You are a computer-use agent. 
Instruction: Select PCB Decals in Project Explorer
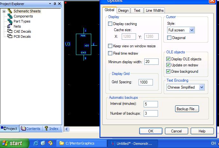(22, 37)
